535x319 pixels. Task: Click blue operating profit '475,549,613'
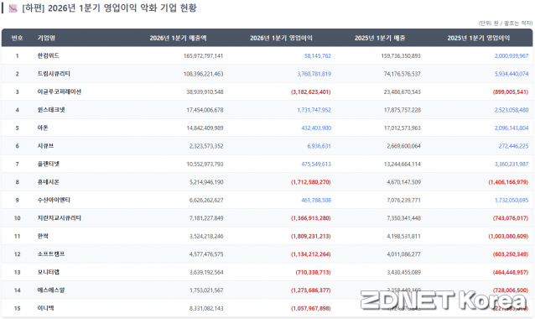tap(316, 165)
